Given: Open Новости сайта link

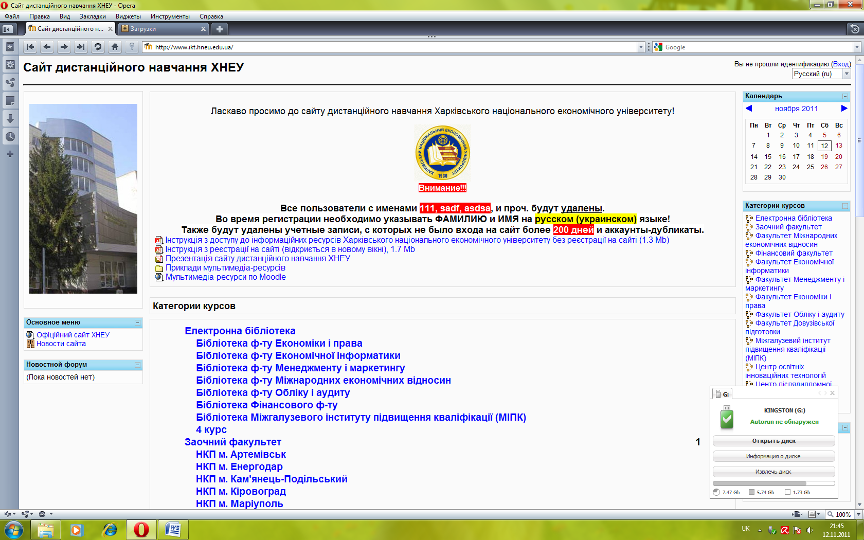Looking at the screenshot, I should pyautogui.click(x=61, y=344).
